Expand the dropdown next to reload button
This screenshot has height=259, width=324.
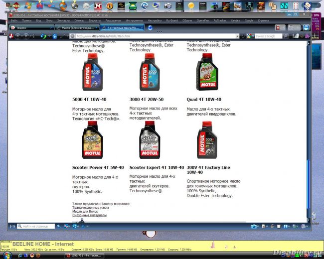tap(49, 36)
